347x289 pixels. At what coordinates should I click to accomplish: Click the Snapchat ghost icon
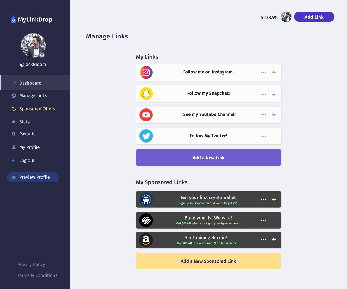[x=146, y=94]
